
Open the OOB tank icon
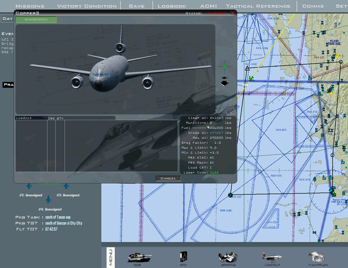click(x=140, y=257)
